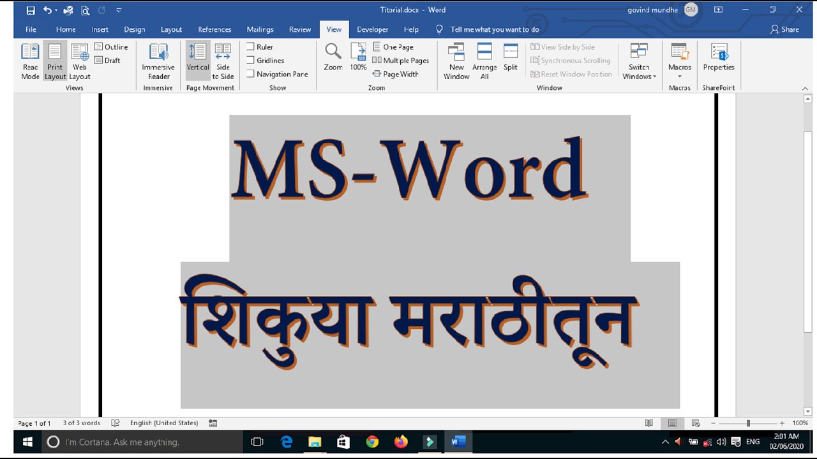Switch to the Home tab
Image resolution: width=817 pixels, height=459 pixels.
66,29
